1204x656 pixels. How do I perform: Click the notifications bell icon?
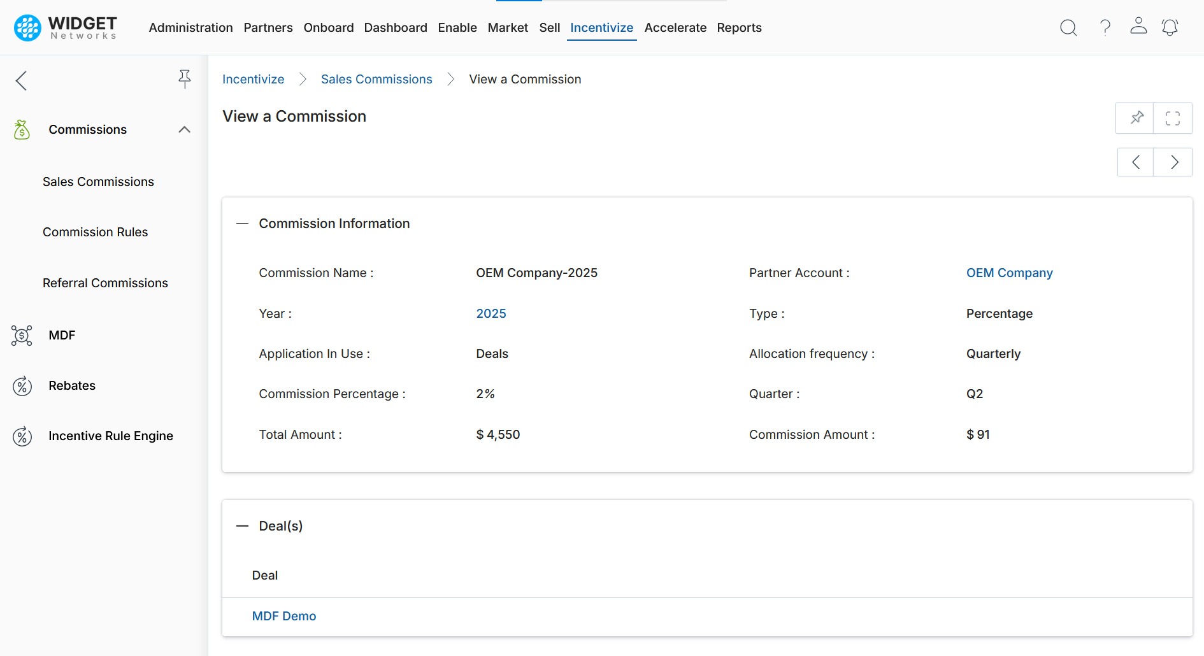1170,27
